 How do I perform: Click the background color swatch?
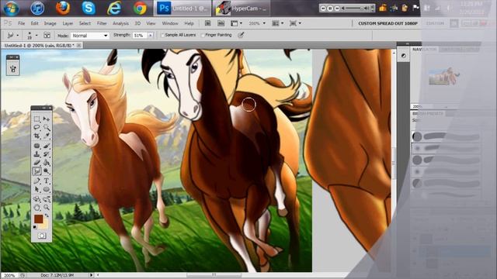(x=44, y=225)
